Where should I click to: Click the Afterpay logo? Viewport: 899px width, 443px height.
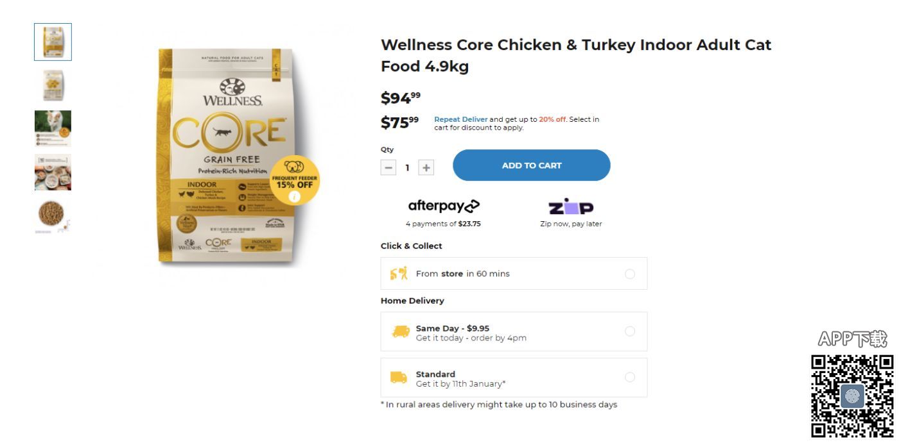[443, 206]
